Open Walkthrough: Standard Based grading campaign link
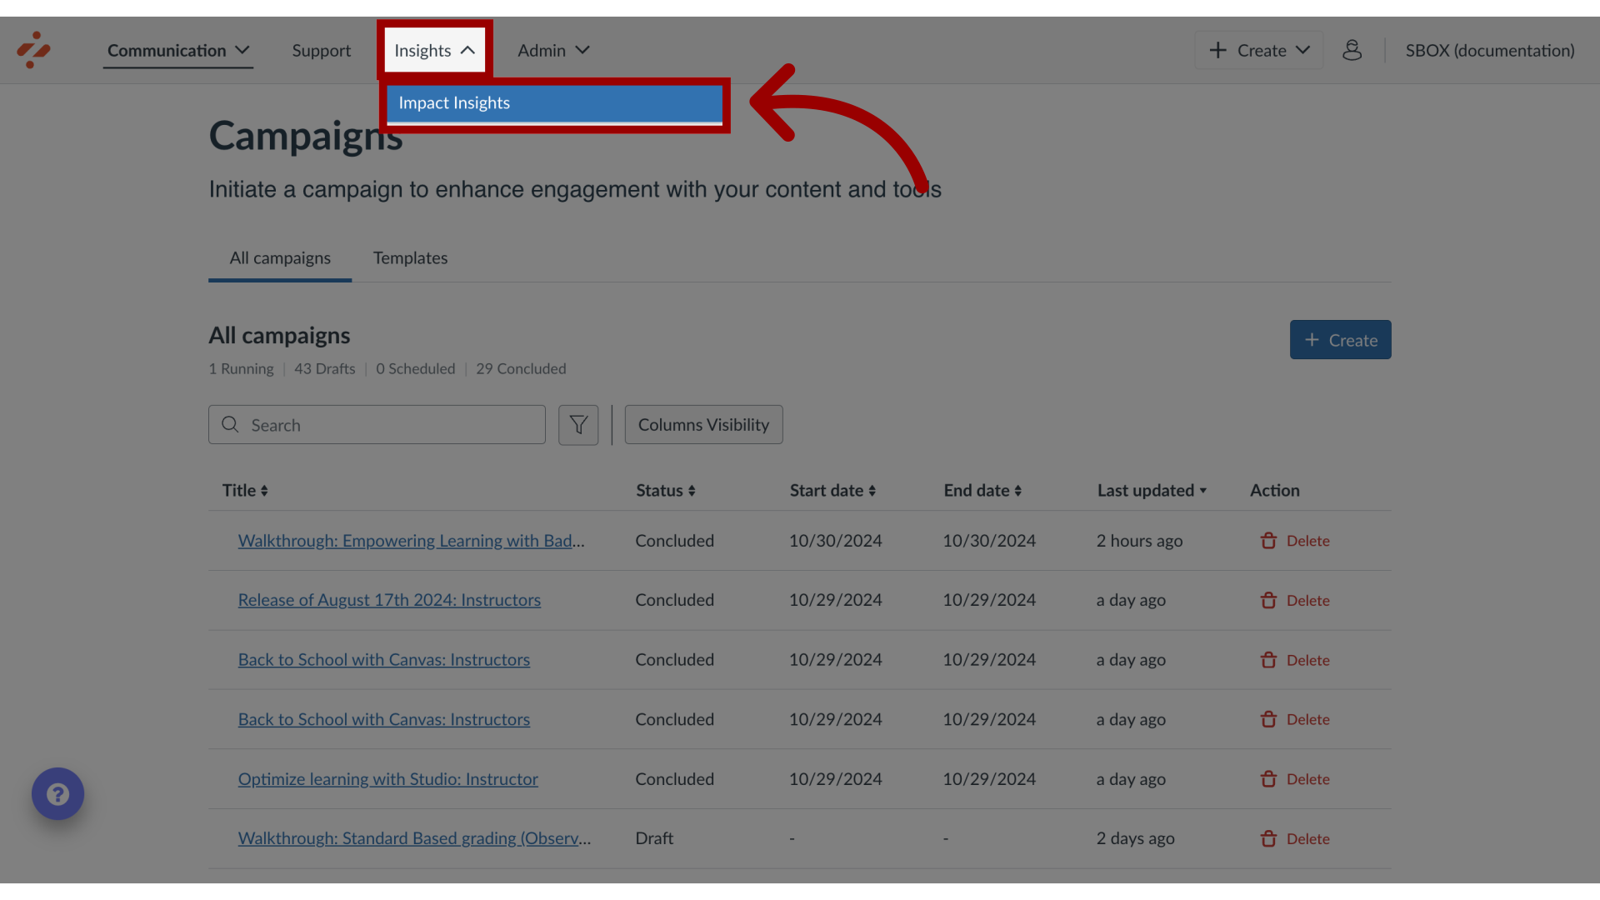 point(414,838)
